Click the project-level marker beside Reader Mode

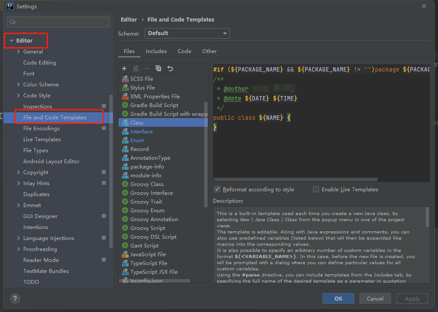click(104, 260)
